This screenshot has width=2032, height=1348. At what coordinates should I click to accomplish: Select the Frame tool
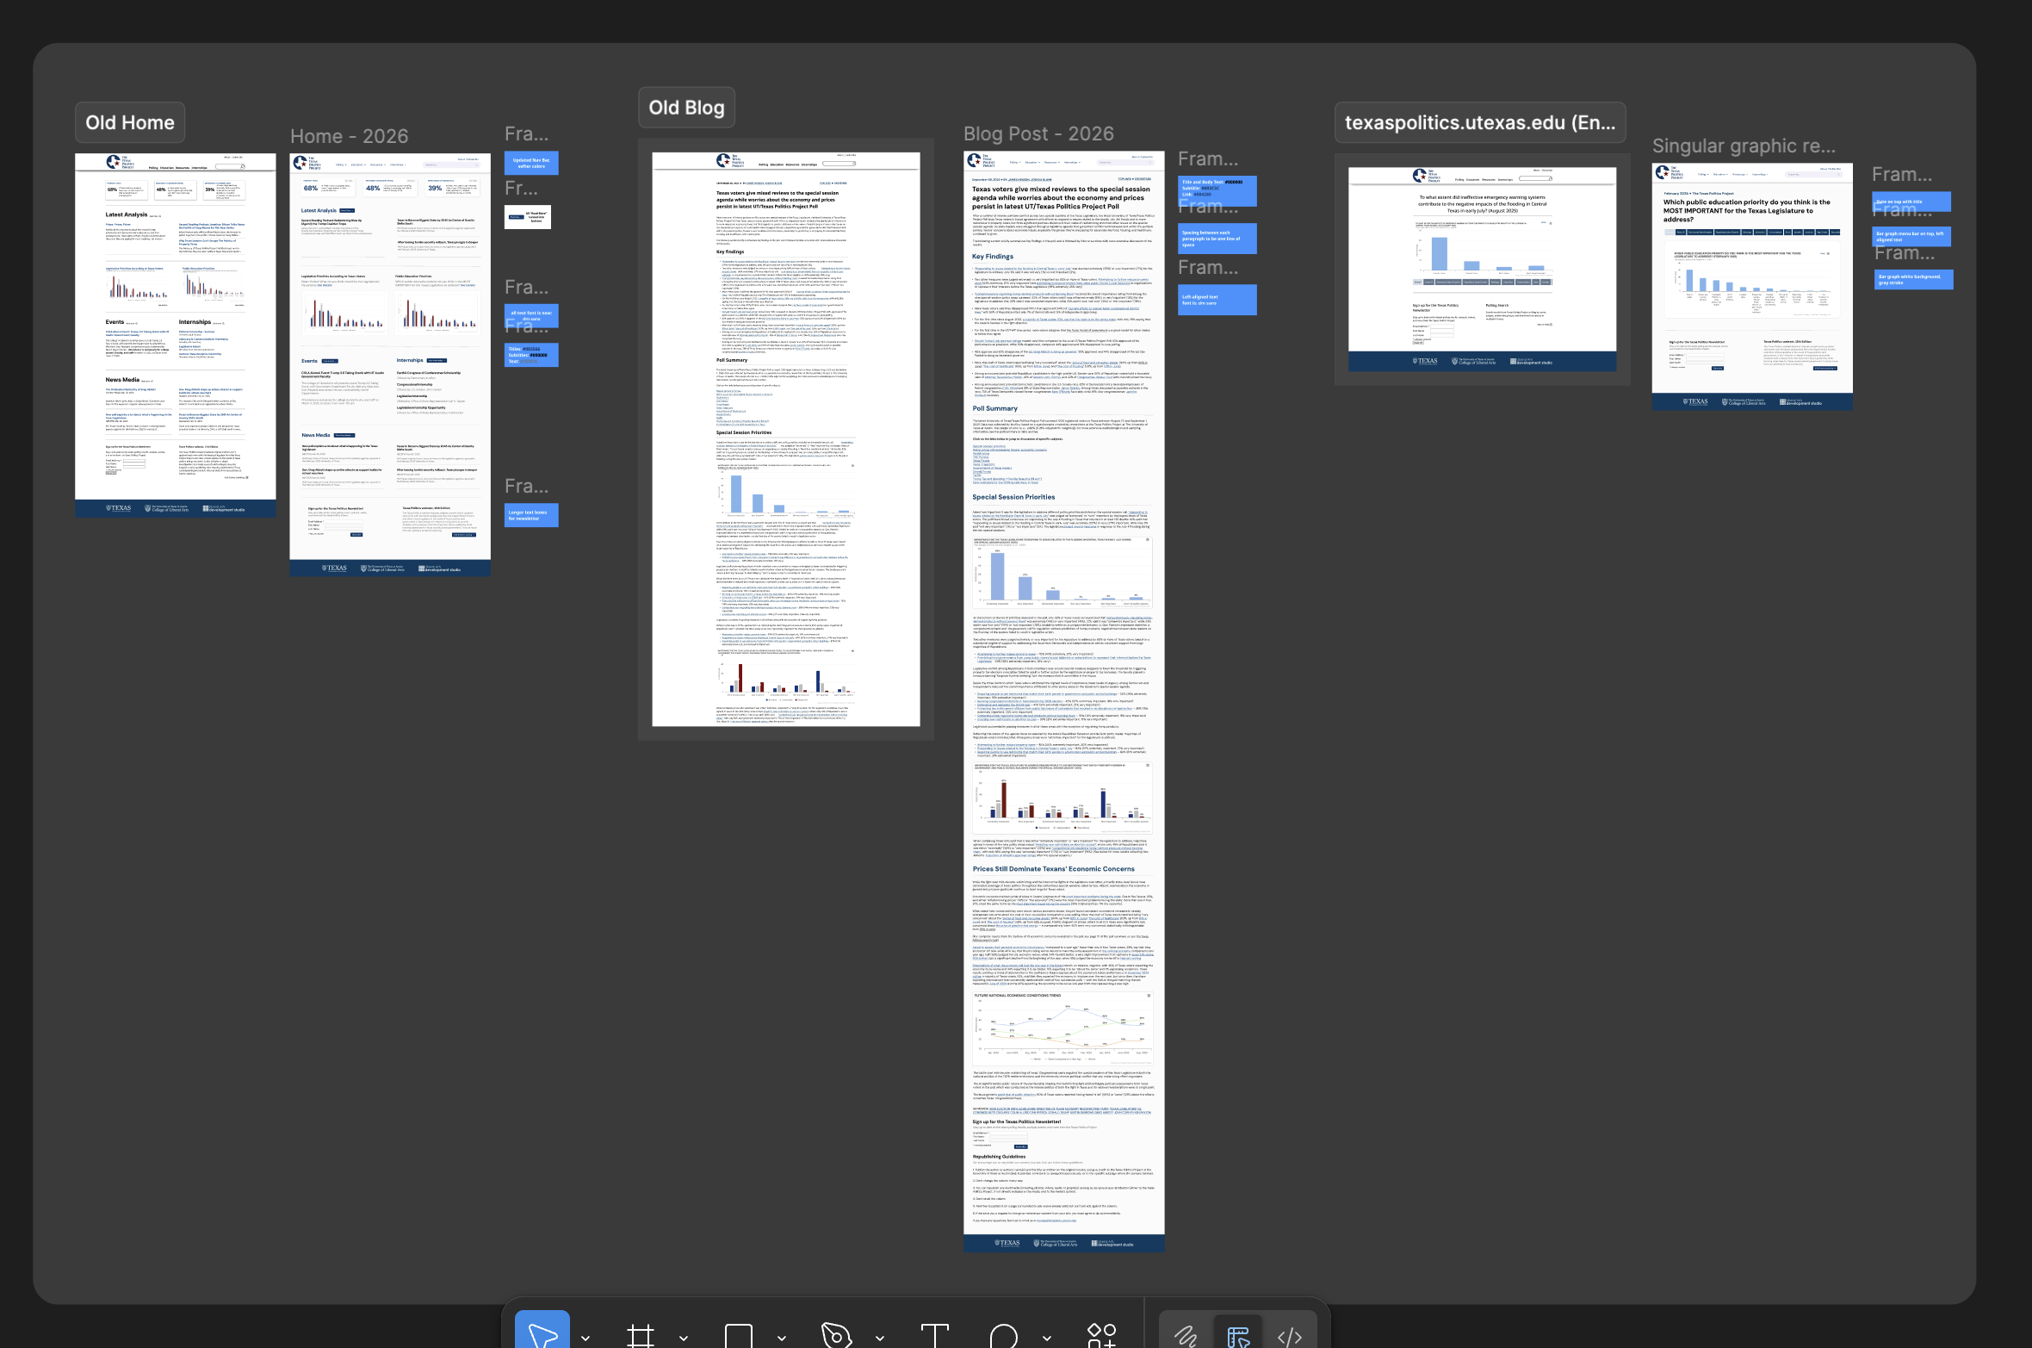[640, 1336]
